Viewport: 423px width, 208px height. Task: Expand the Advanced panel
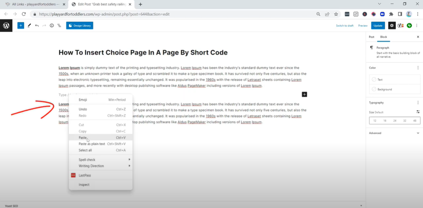(x=394, y=133)
